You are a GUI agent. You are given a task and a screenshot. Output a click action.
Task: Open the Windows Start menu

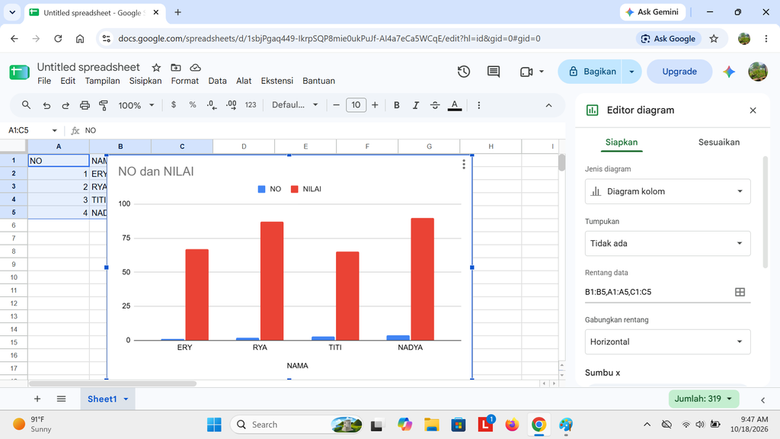pyautogui.click(x=214, y=425)
